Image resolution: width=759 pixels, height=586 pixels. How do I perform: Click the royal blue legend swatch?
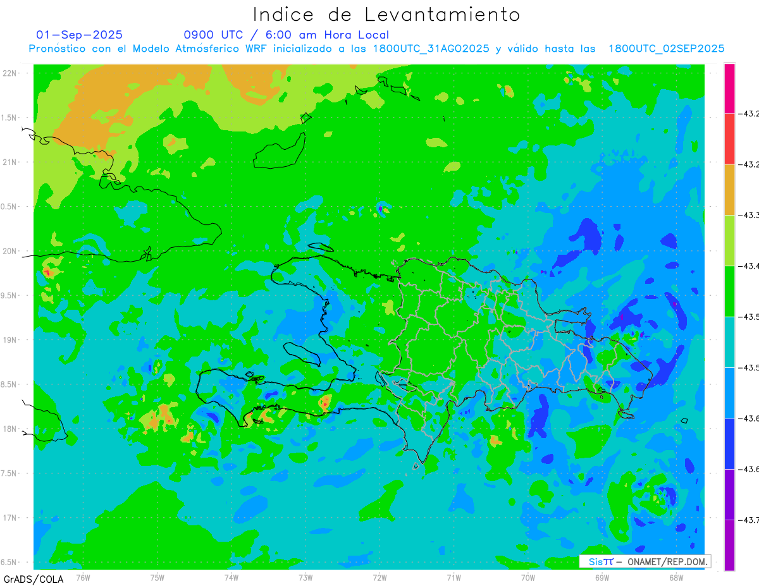[x=729, y=444]
